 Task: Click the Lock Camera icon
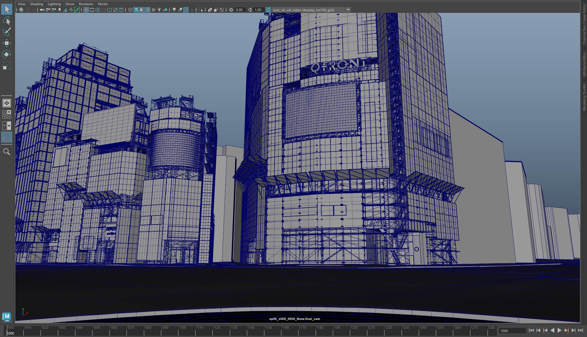[x=48, y=10]
